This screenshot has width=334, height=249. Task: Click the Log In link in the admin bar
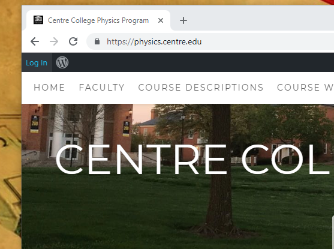pos(37,63)
